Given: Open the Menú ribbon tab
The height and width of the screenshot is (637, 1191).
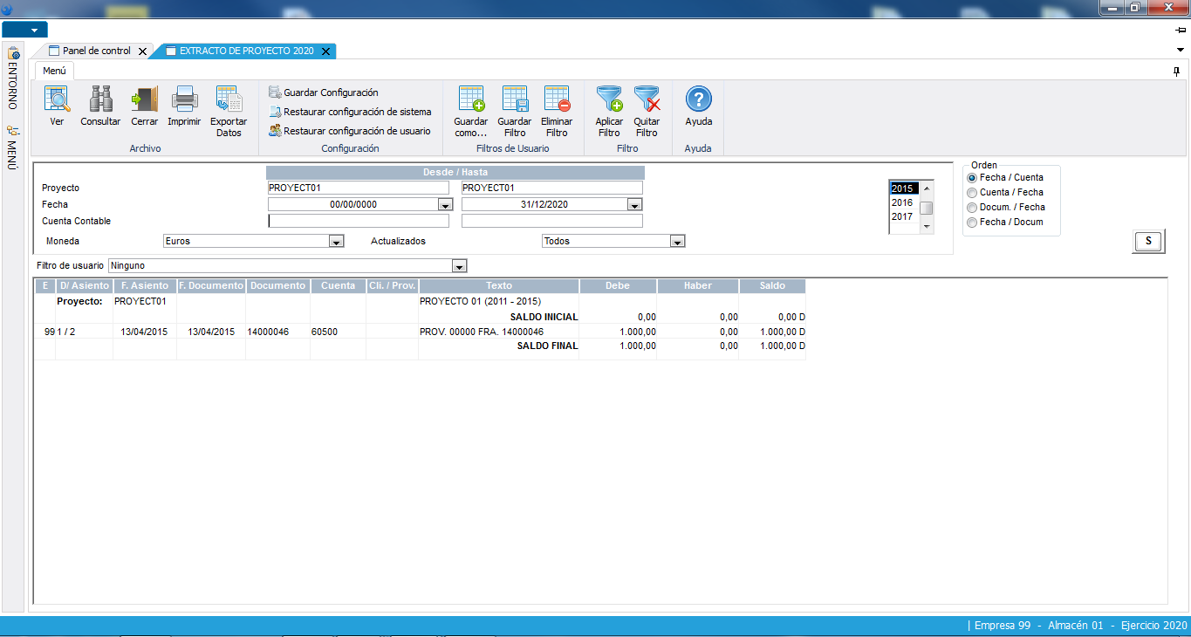Looking at the screenshot, I should coord(55,71).
